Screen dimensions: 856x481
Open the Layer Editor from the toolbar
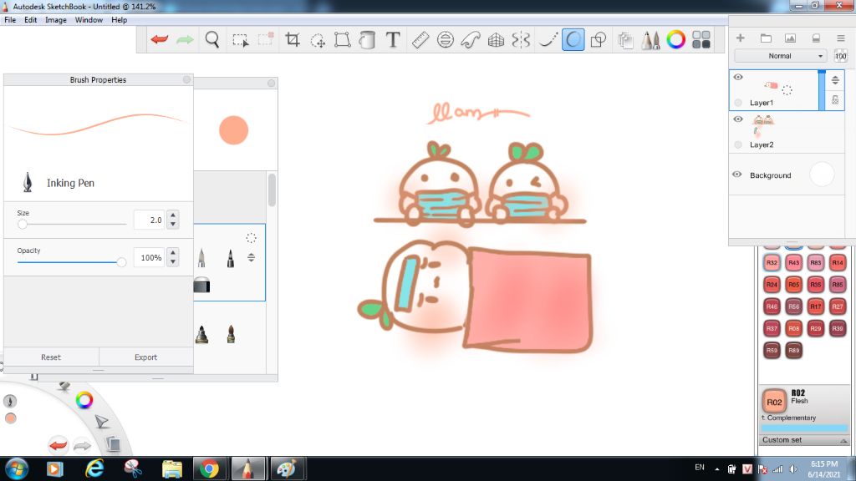click(x=625, y=40)
